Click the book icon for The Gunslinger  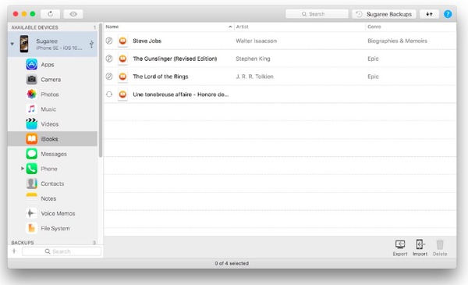(x=122, y=59)
